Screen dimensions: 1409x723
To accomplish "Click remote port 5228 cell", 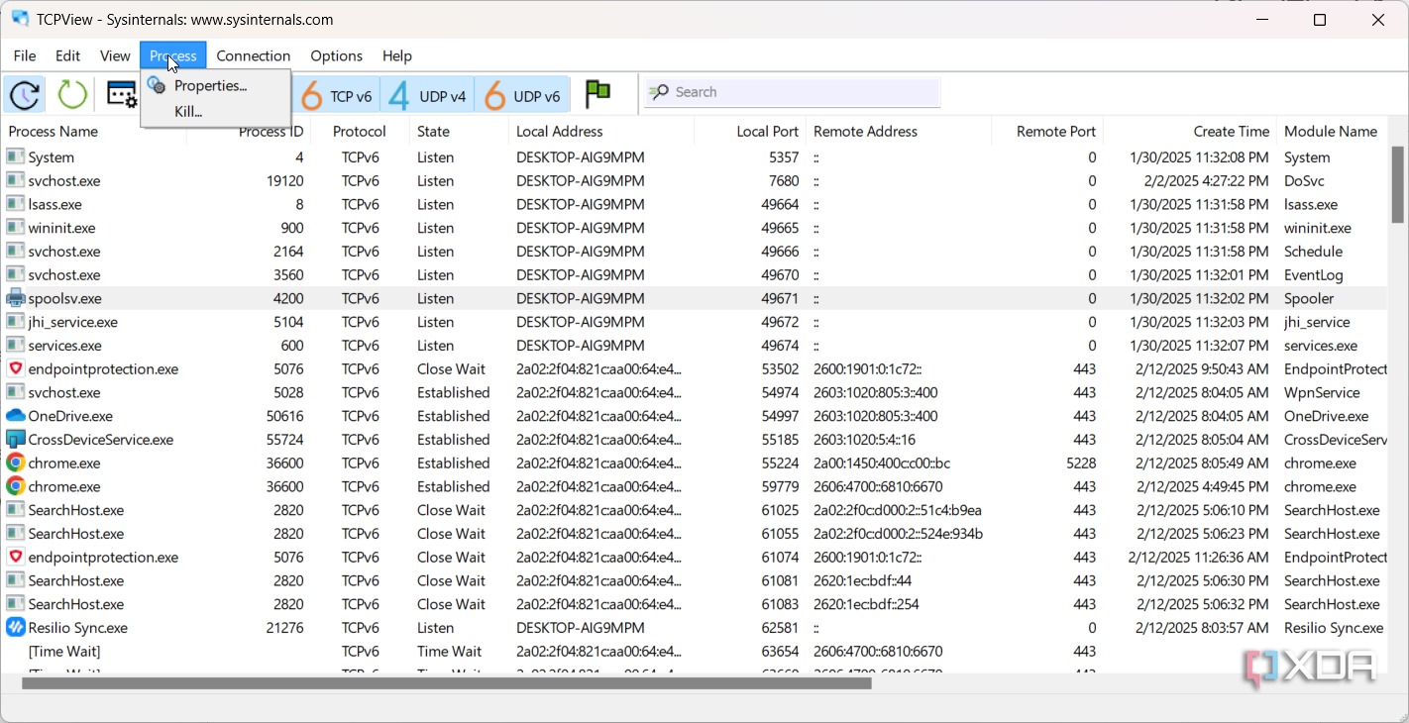I will pos(1081,463).
